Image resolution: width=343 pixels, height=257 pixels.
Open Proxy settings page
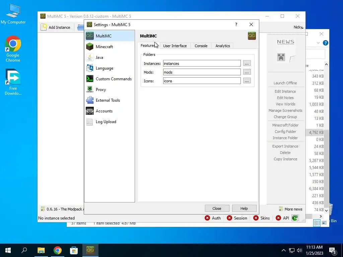(110, 89)
